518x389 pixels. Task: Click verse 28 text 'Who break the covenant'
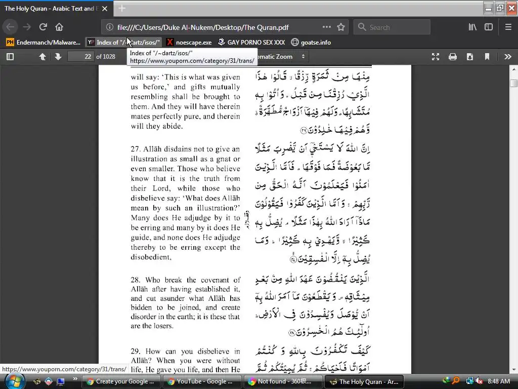tap(185, 303)
